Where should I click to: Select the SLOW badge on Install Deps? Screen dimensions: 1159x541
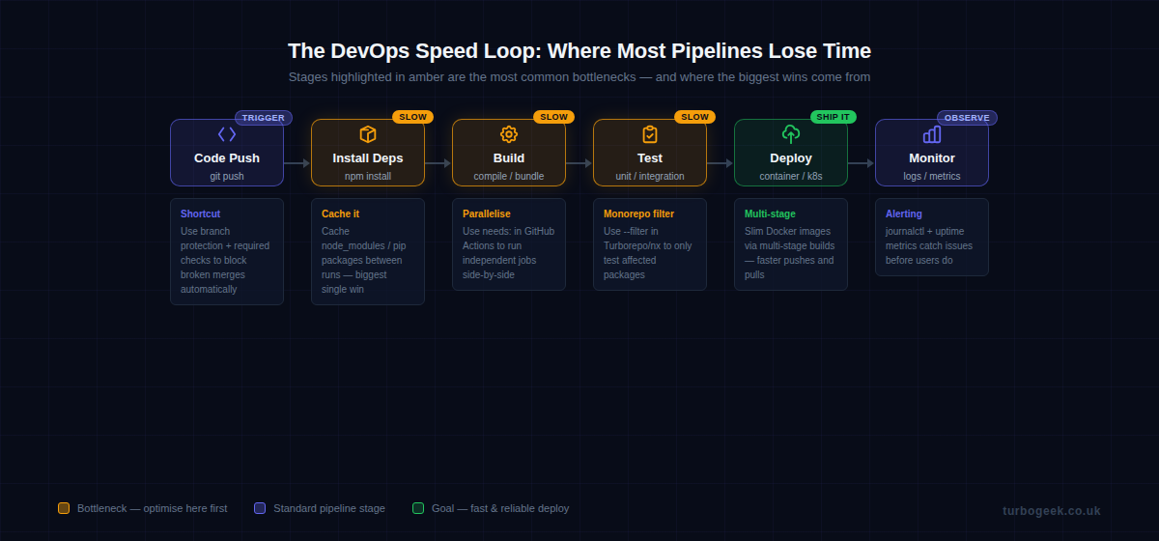412,117
